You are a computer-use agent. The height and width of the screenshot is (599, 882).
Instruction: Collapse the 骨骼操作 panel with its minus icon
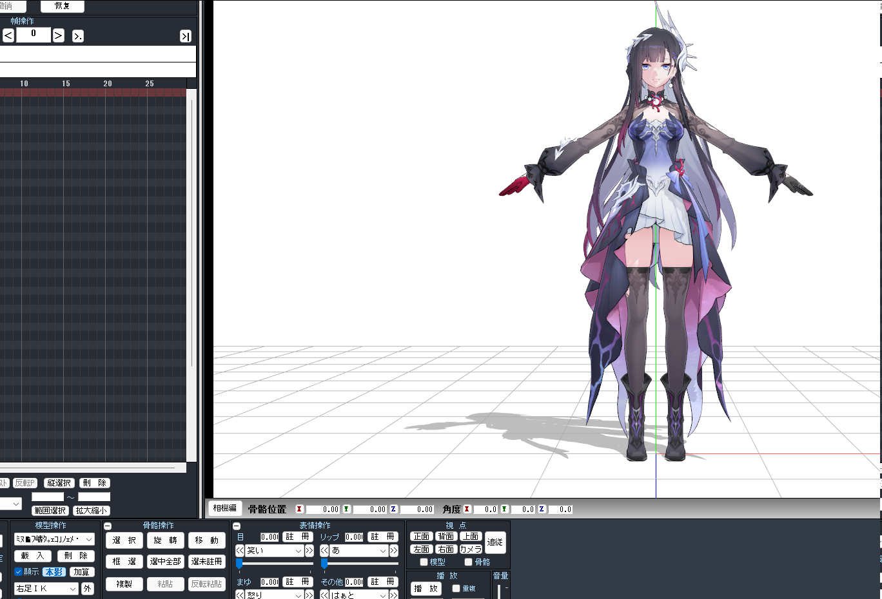[108, 526]
